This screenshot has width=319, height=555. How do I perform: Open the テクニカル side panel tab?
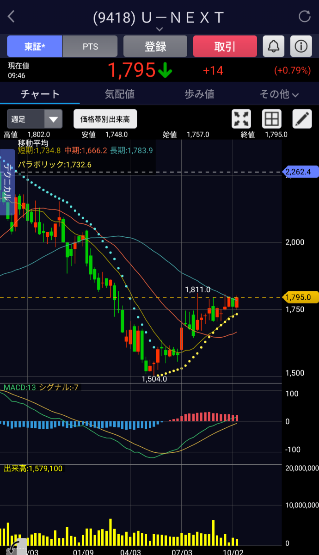click(x=7, y=182)
